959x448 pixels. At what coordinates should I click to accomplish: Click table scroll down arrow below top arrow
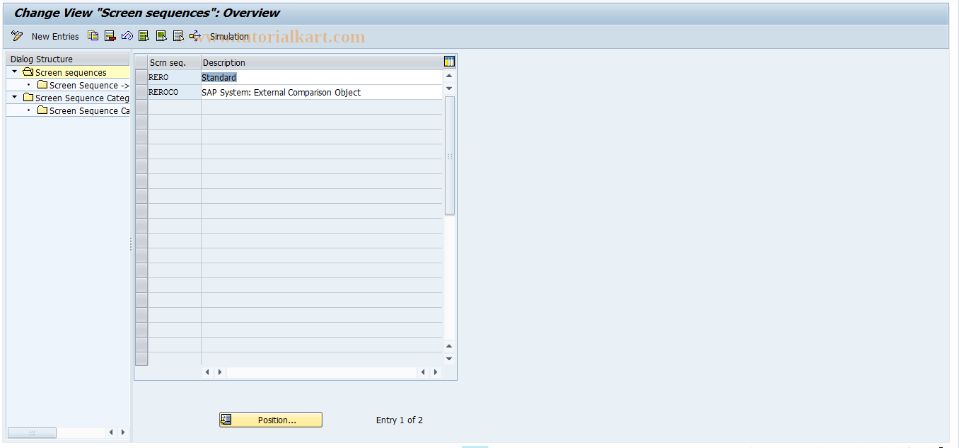click(449, 88)
